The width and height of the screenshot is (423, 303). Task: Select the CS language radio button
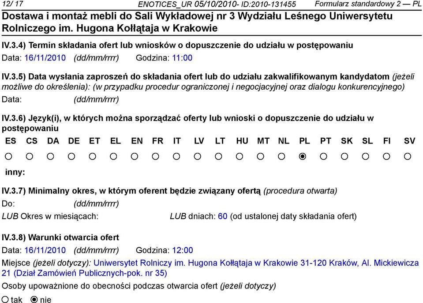point(30,156)
